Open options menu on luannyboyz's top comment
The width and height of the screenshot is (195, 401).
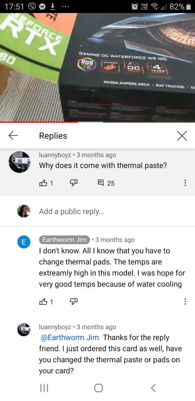[185, 183]
